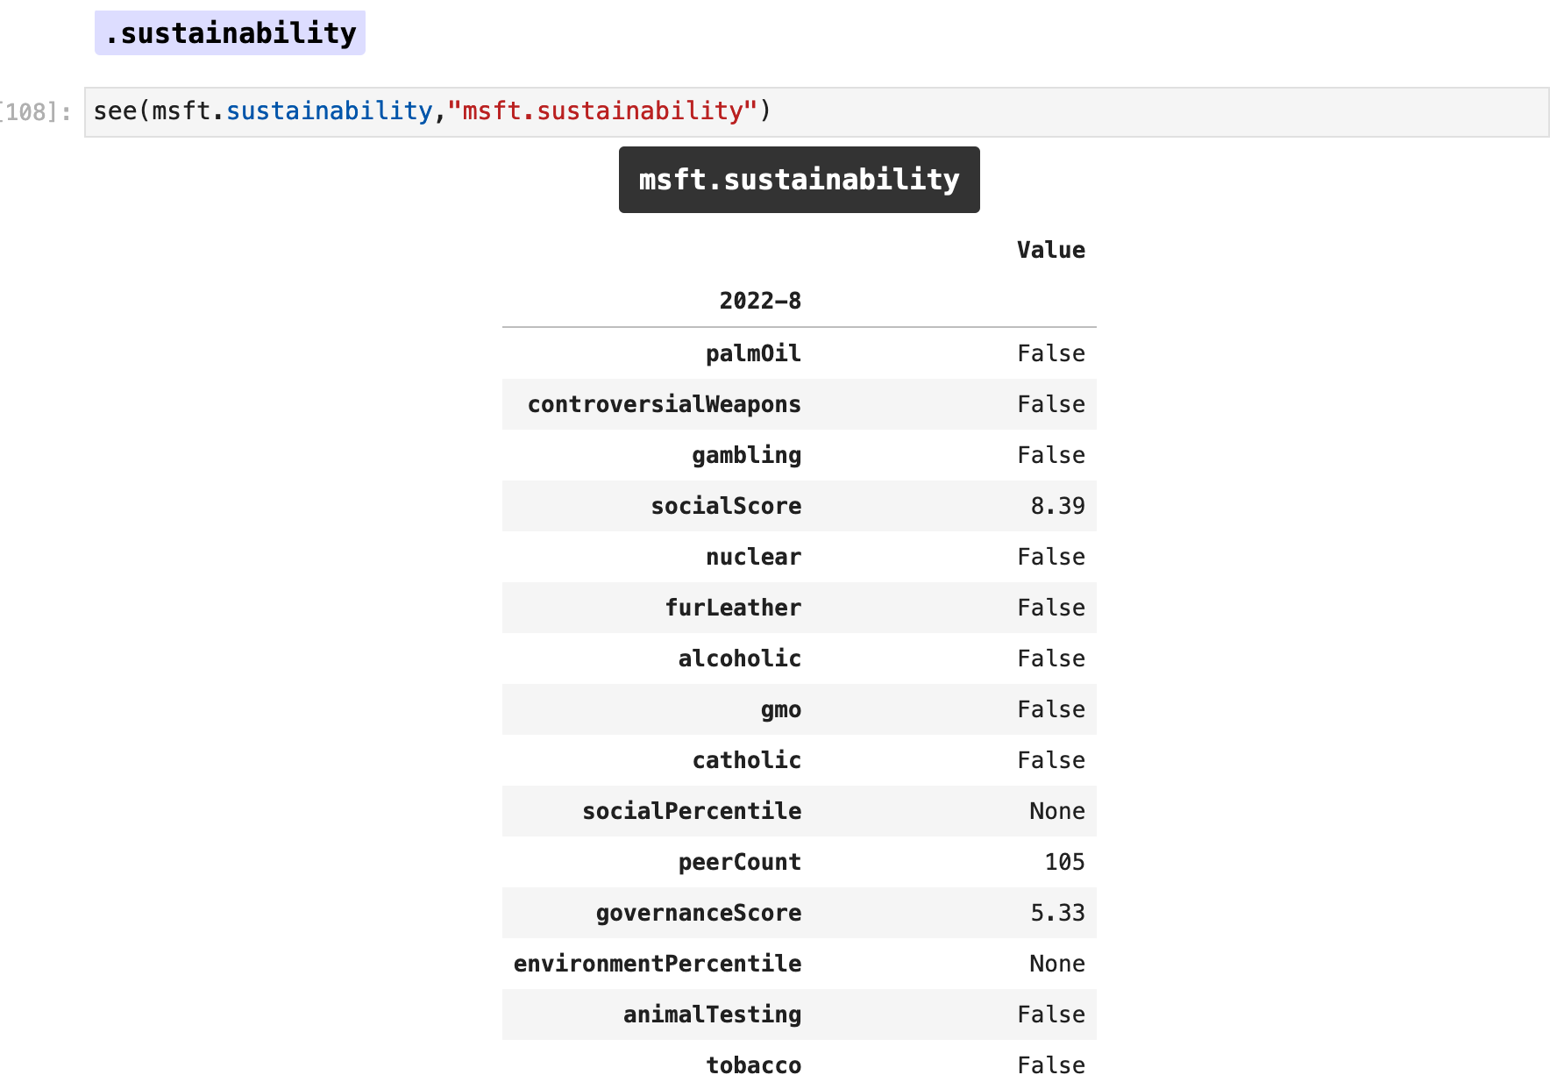Screen dimensions: 1557x1082
Task: Click the gmo row label
Action: click(780, 709)
